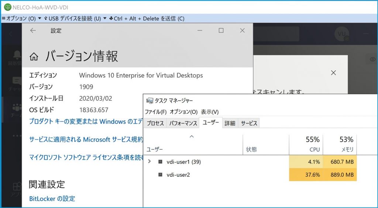Close the Teams dialog with X button

click(333, 73)
